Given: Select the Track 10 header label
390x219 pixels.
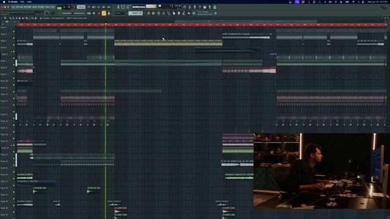Looking at the screenshot, I should [4, 81].
